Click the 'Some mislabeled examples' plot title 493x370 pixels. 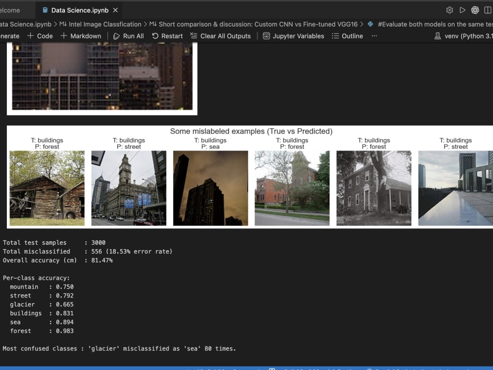(x=251, y=131)
